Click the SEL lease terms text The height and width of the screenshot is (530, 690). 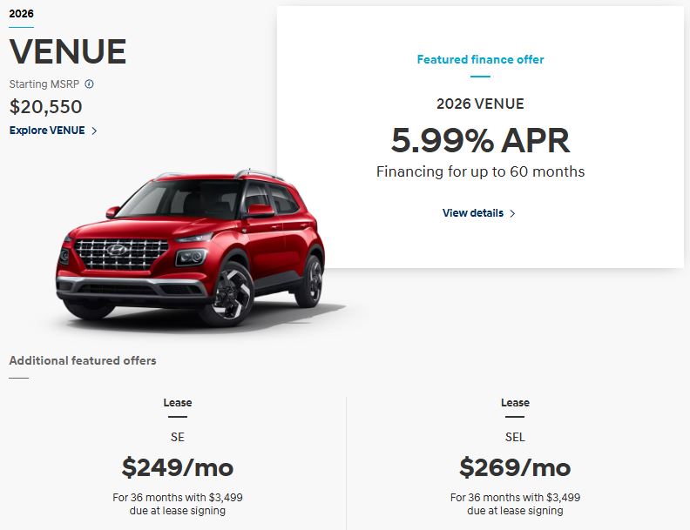tap(515, 504)
